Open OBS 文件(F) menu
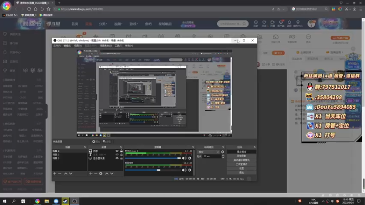 57,46
